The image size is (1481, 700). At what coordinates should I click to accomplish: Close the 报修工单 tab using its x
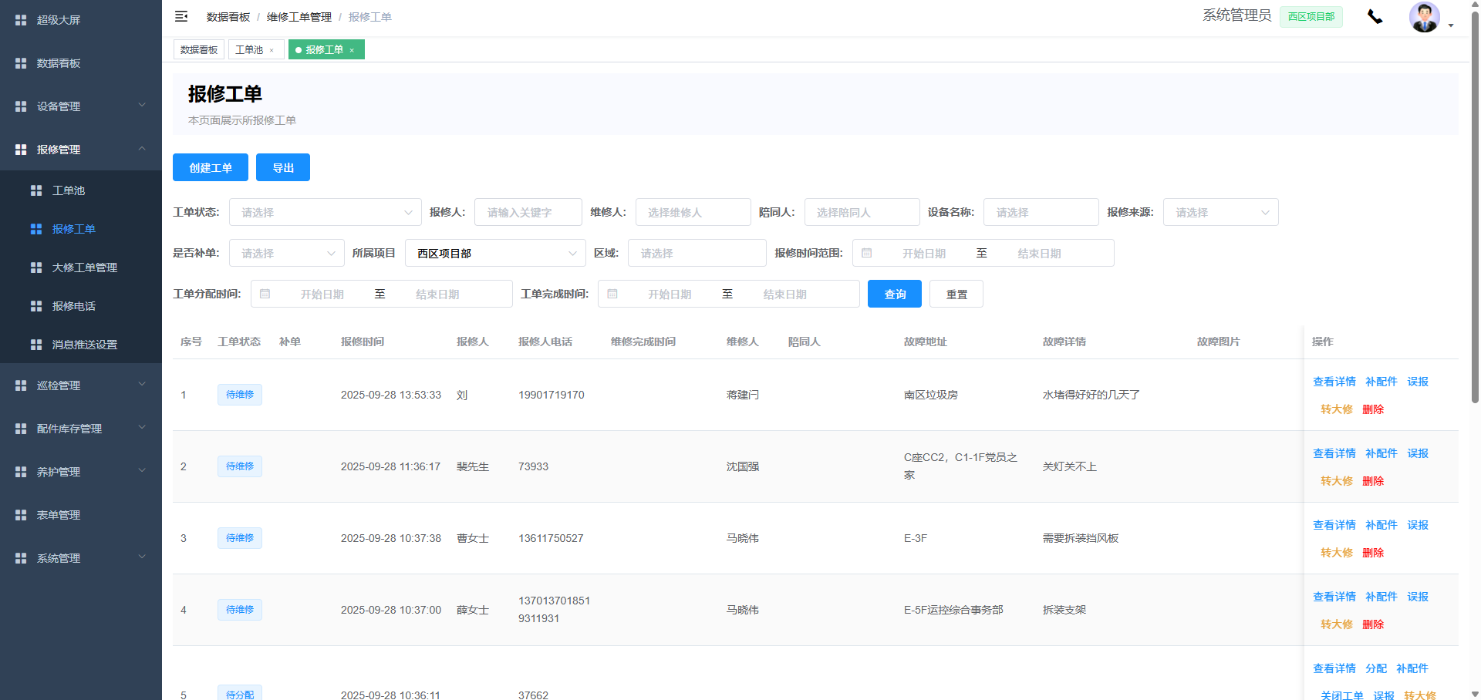click(352, 50)
